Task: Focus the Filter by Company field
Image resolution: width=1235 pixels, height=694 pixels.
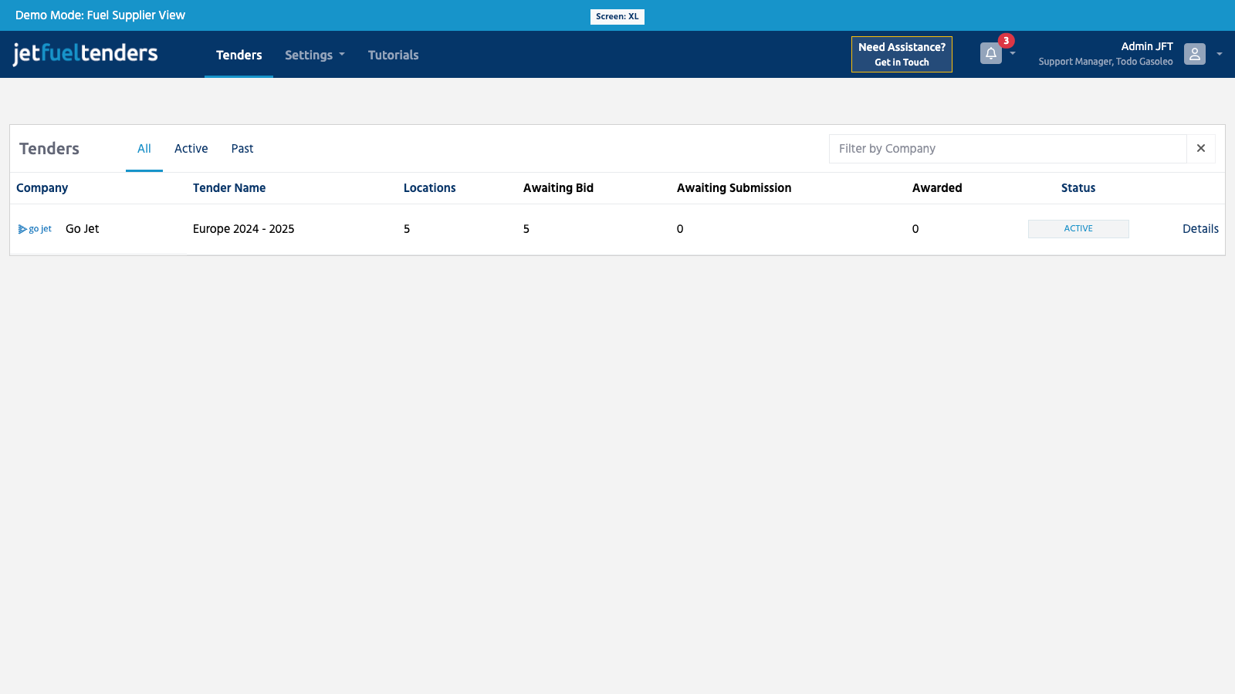Action: (1007, 149)
